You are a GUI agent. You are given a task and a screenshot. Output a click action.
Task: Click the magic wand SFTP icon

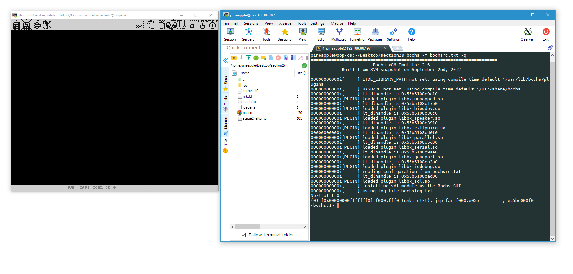click(301, 58)
